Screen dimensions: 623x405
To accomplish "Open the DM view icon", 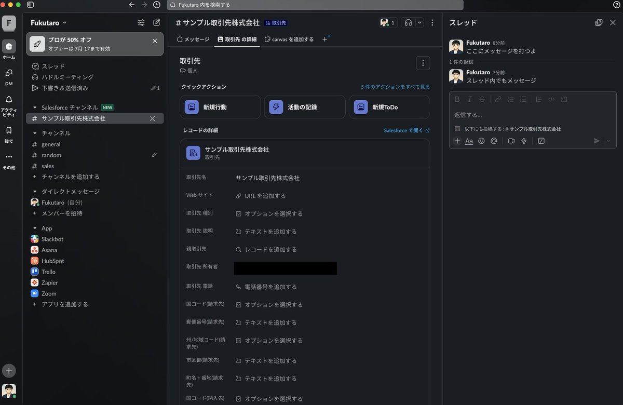I will click(x=9, y=73).
